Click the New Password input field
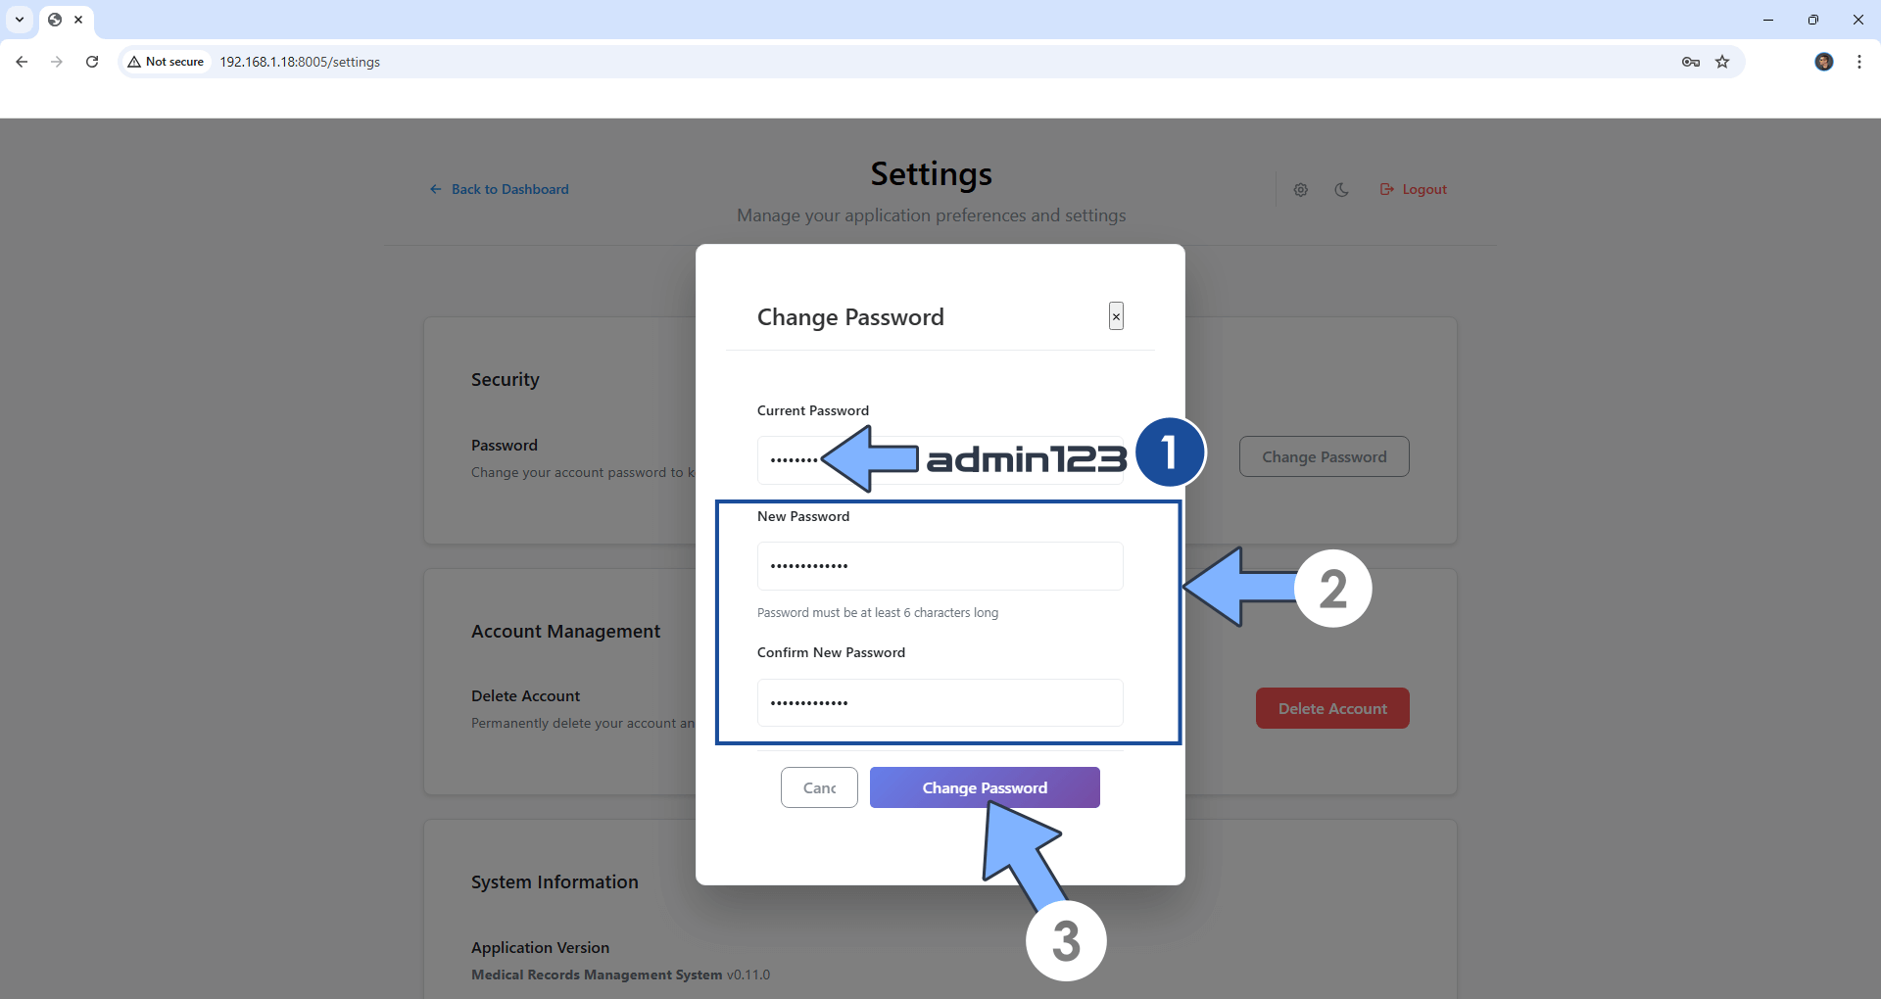1881x999 pixels. coord(940,566)
